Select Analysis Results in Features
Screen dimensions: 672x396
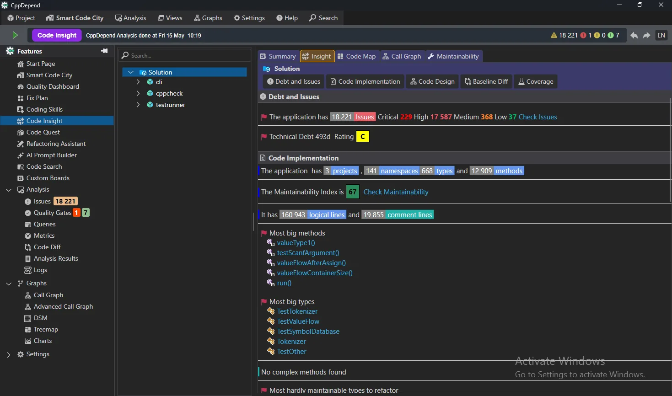pos(56,259)
